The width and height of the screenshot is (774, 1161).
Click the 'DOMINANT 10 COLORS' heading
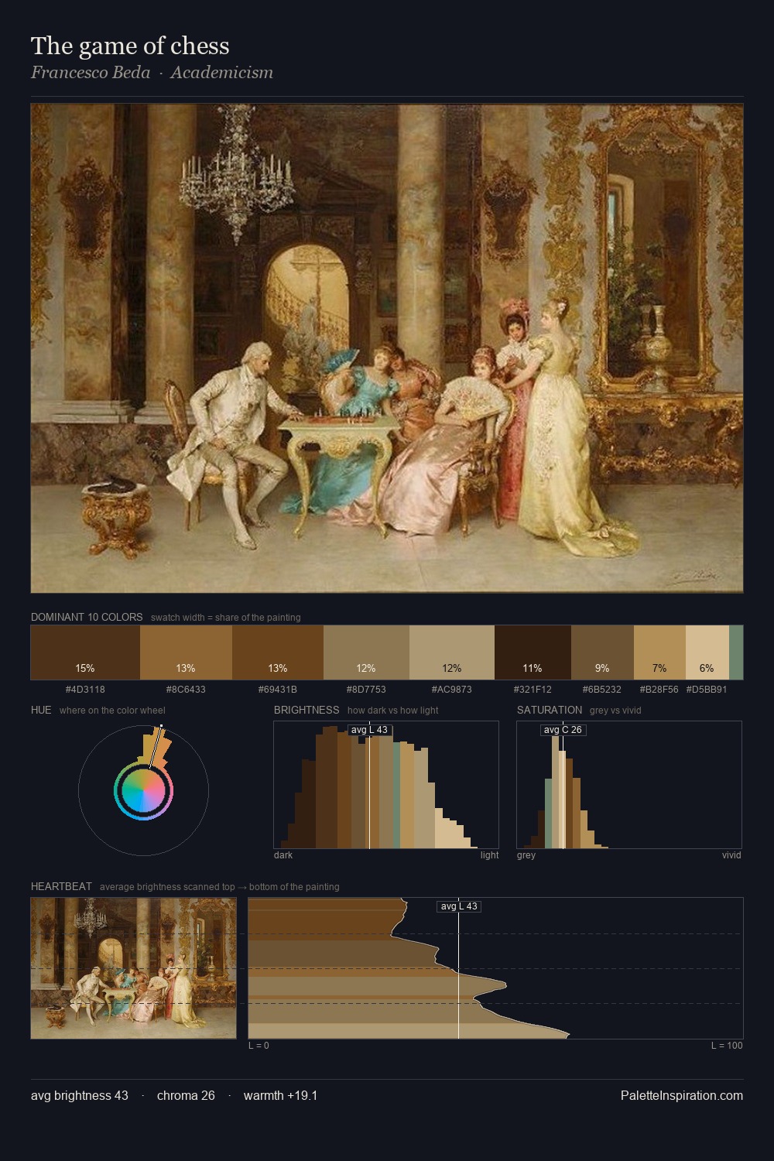click(87, 617)
